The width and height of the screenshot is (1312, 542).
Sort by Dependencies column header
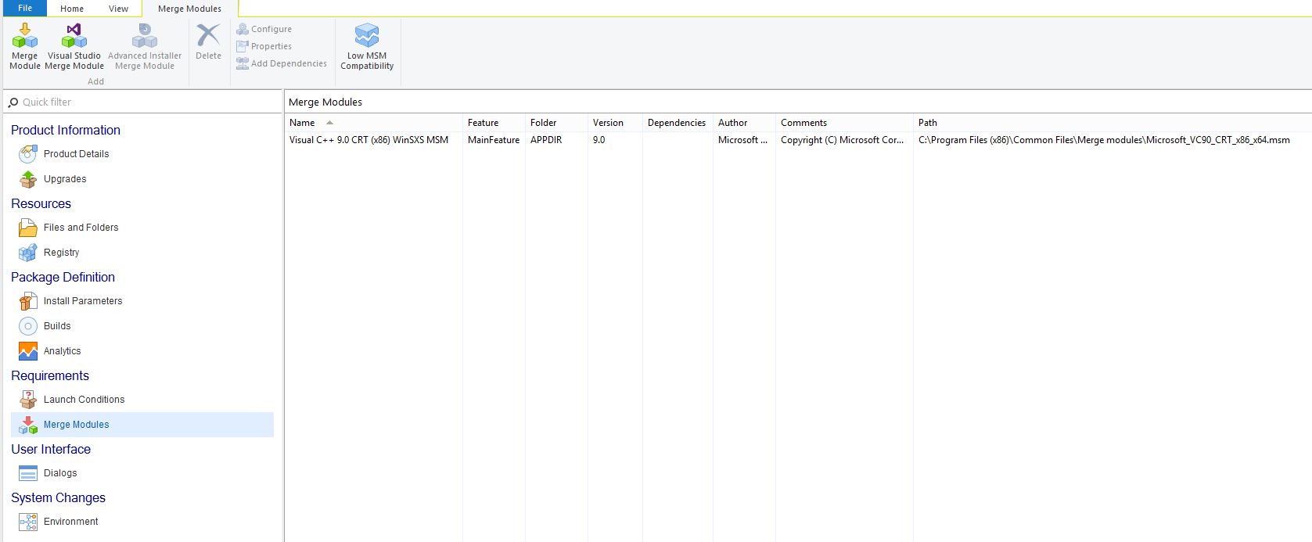coord(678,123)
